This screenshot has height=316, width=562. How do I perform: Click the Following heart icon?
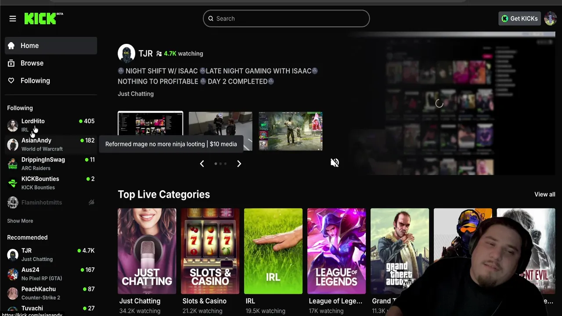(11, 81)
